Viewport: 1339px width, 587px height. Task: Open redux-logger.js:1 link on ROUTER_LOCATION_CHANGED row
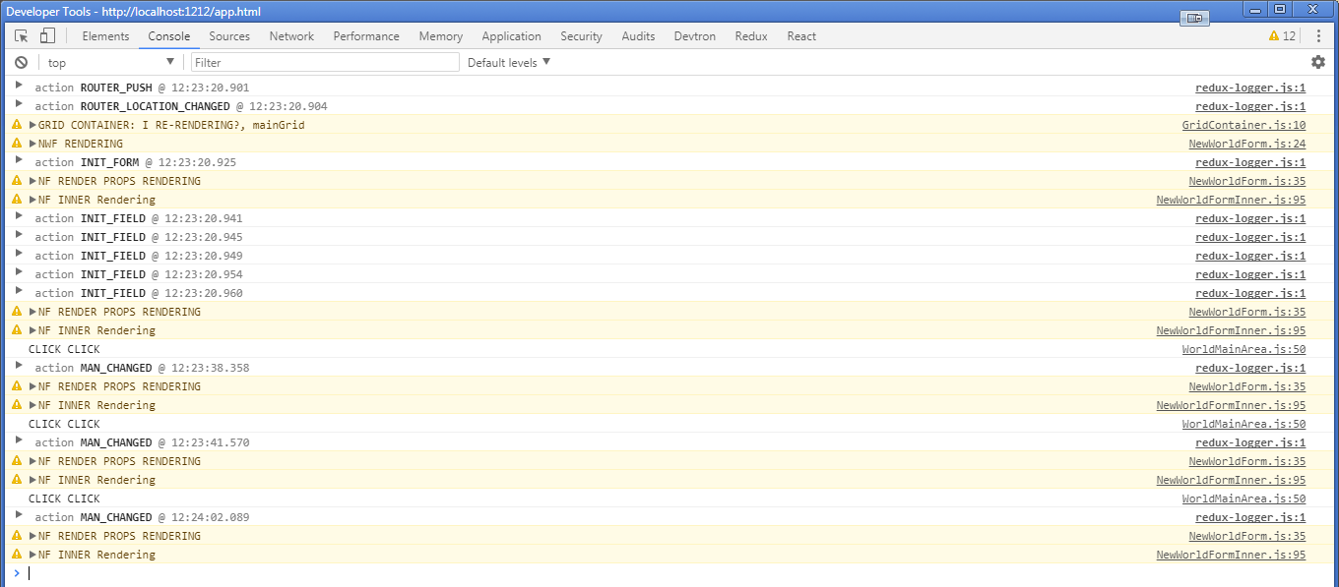pos(1250,106)
